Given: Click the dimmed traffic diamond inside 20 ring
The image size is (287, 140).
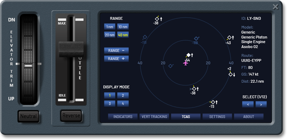Looking at the screenshot, I should (x=171, y=66).
